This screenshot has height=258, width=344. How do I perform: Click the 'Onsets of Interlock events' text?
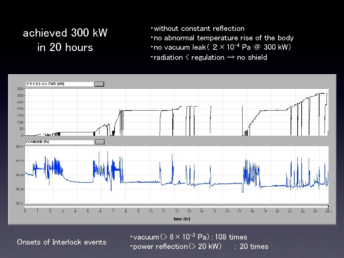pos(62,242)
